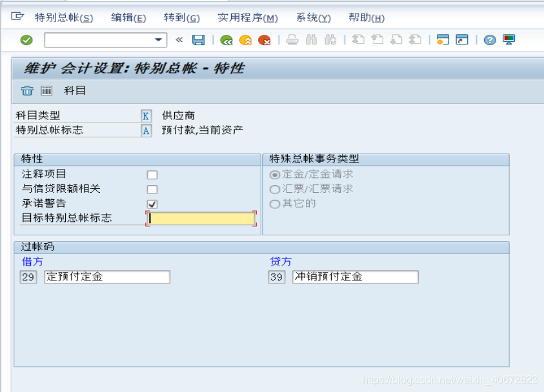544x392 pixels.
Task: Click the 预付款,当前资产 description text
Action: [202, 130]
